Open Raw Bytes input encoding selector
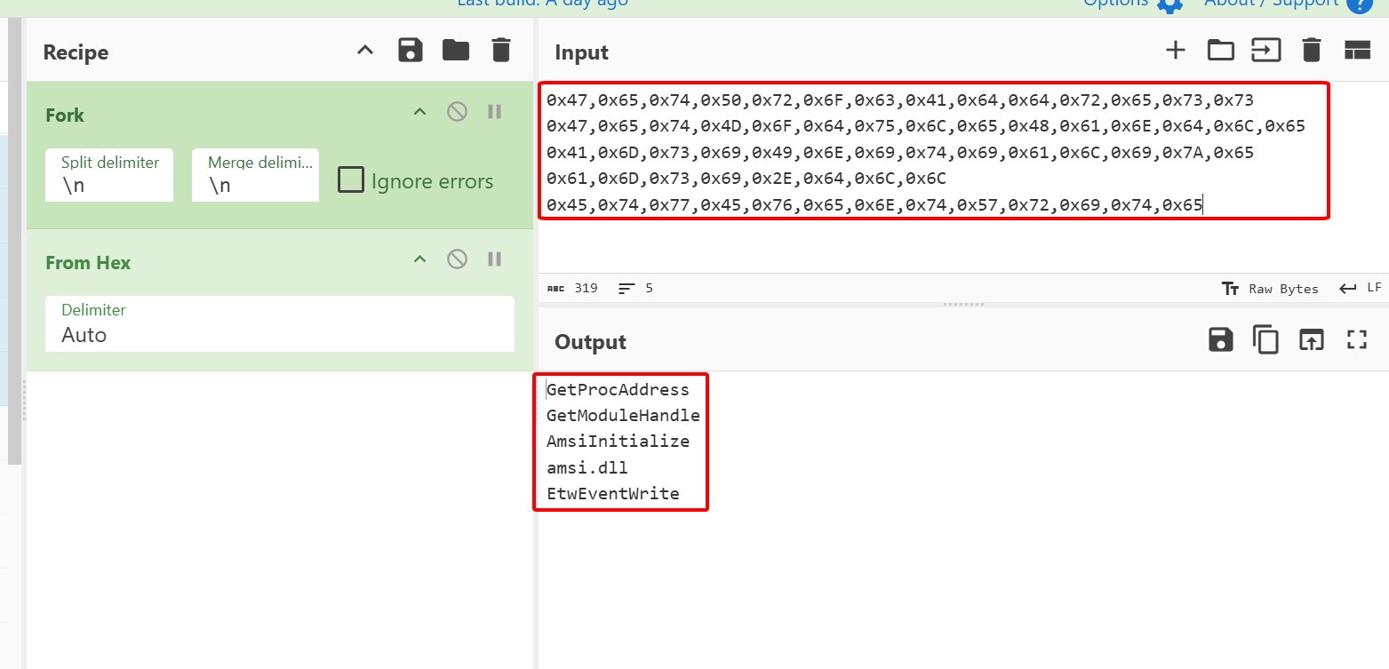Screen dimensions: 1389x669 click(x=1271, y=289)
